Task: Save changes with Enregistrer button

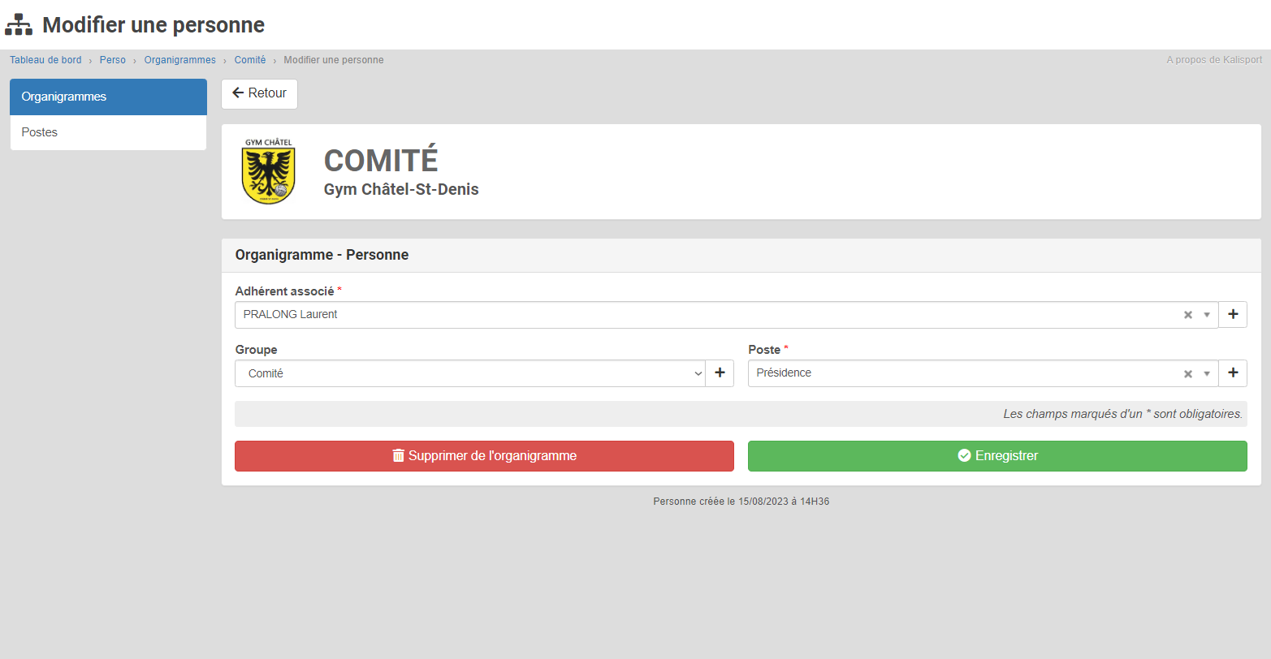Action: (x=996, y=456)
